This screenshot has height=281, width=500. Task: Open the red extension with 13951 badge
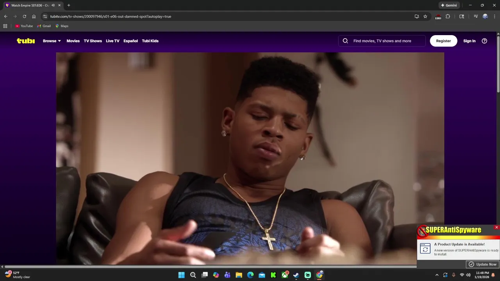point(438,17)
